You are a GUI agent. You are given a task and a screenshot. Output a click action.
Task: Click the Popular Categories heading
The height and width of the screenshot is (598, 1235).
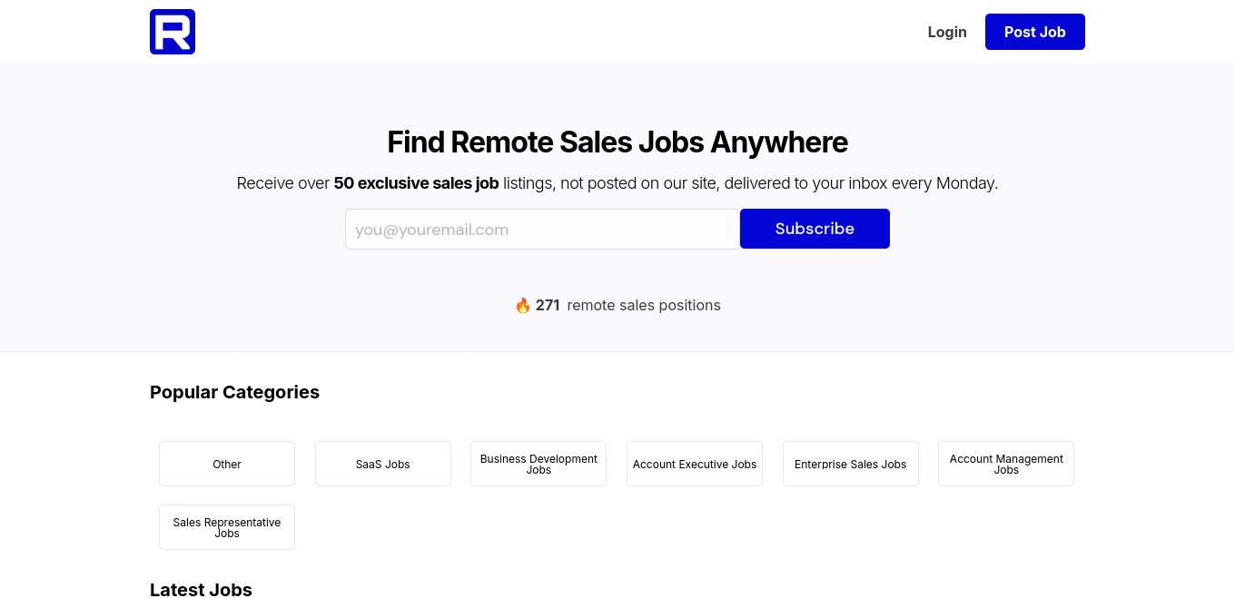[234, 392]
